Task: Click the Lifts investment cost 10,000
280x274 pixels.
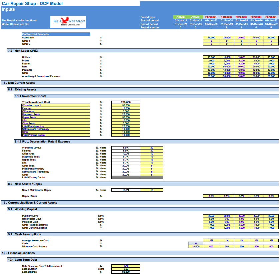Action: (x=126, y=120)
